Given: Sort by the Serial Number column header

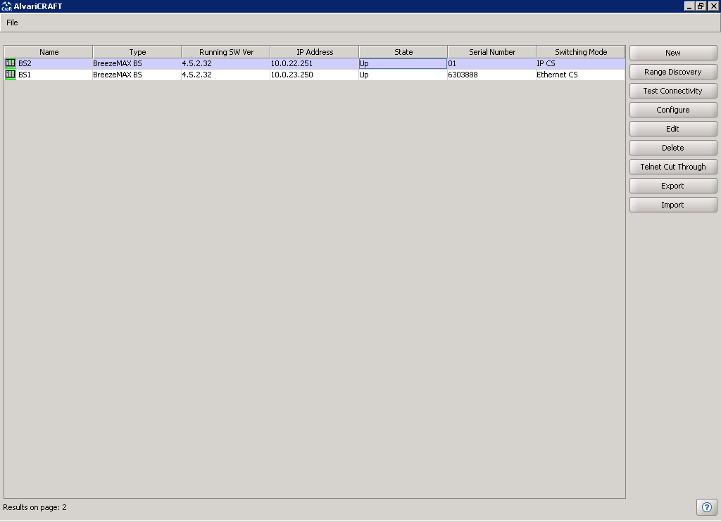Looking at the screenshot, I should coord(492,52).
